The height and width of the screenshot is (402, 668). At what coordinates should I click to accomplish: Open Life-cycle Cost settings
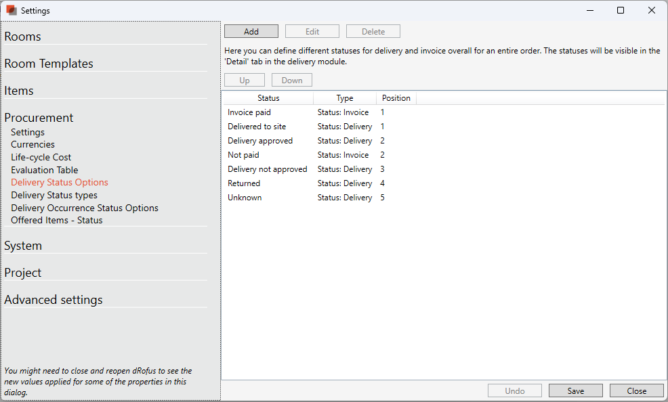(41, 157)
